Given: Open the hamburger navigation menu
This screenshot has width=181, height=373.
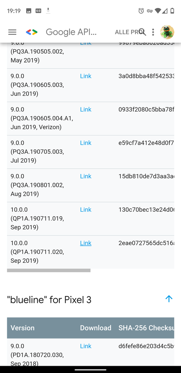Looking at the screenshot, I should click(12, 32).
